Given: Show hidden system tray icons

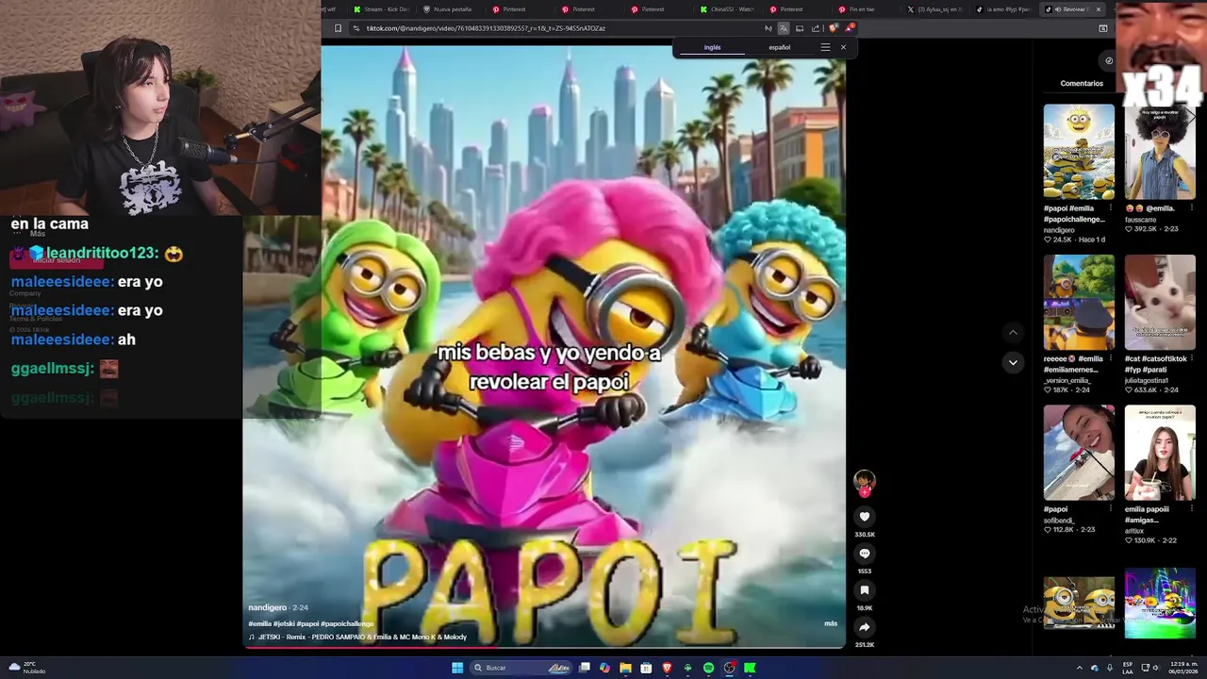Looking at the screenshot, I should [x=1080, y=668].
